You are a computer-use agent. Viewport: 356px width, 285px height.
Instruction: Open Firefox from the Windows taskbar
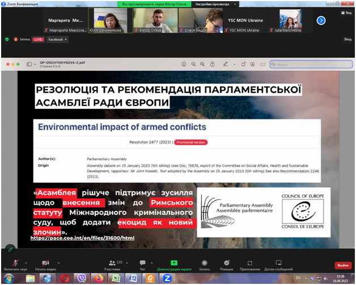[x=99, y=278]
